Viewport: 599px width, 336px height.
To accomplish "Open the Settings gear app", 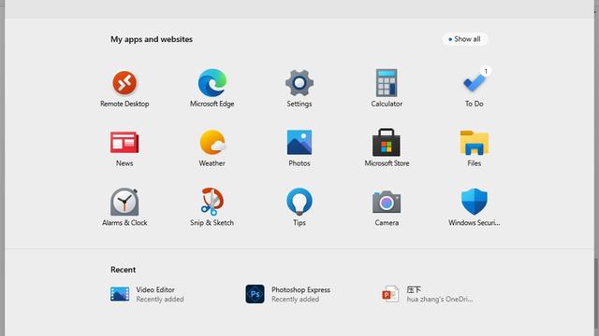I will pyautogui.click(x=299, y=89).
